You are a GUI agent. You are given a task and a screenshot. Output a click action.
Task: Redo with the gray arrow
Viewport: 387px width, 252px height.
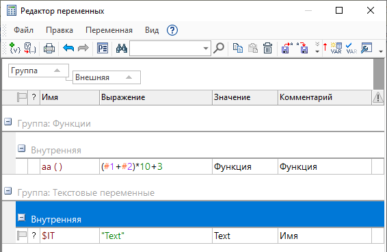click(83, 48)
